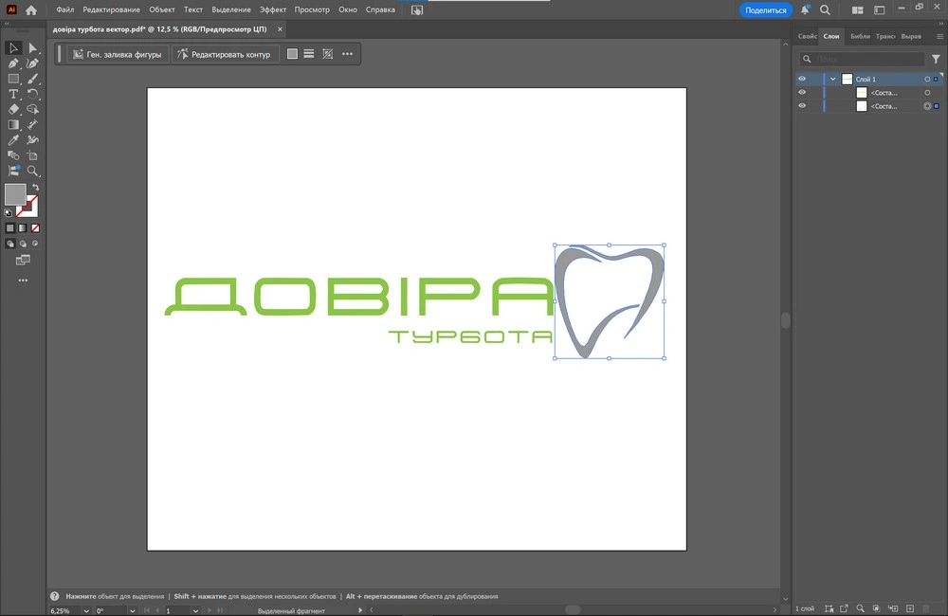Image resolution: width=948 pixels, height=616 pixels.
Task: Click the Поделиться share button
Action: point(765,9)
